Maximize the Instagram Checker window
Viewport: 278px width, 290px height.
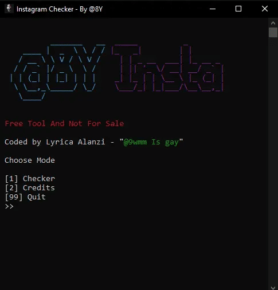click(238, 9)
